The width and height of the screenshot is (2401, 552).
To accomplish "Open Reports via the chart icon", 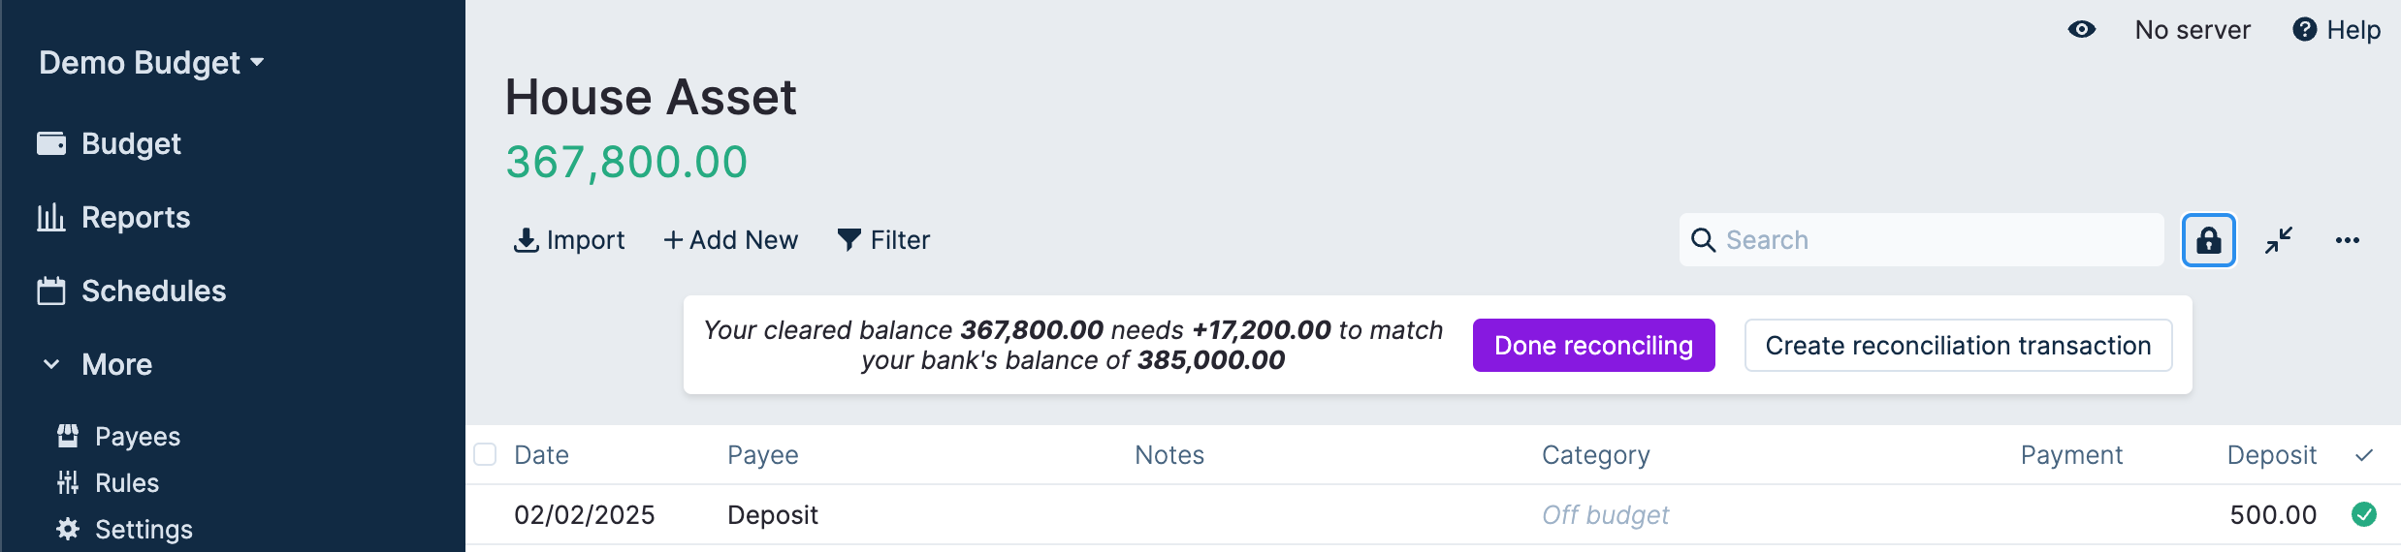I will [x=51, y=217].
